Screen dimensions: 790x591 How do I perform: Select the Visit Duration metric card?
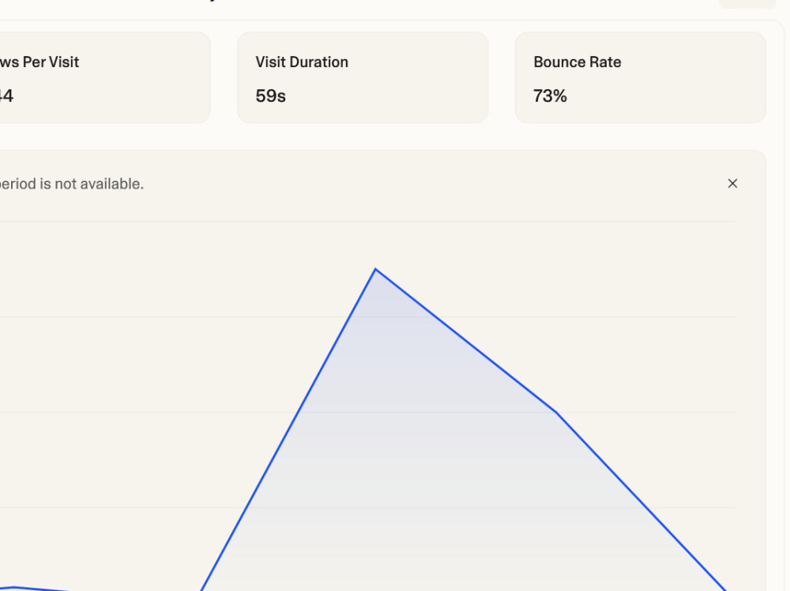tap(363, 77)
